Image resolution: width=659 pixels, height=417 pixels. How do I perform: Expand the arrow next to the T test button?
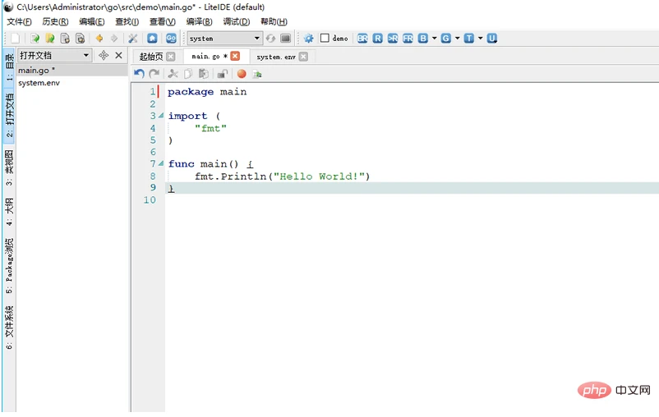(x=481, y=39)
